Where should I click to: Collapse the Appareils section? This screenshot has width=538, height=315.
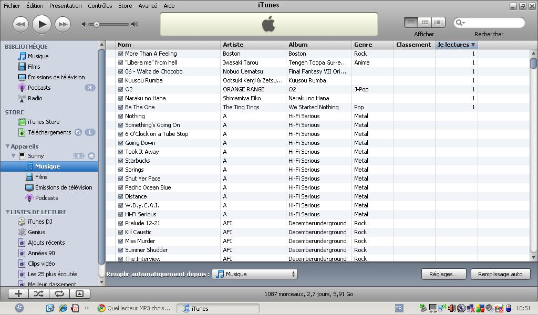pyautogui.click(x=7, y=146)
